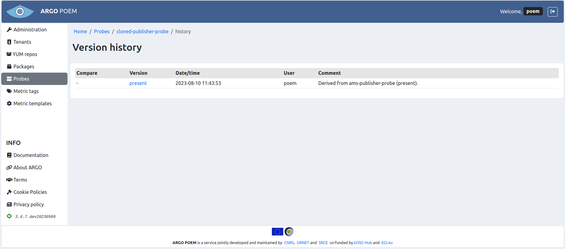Click the Tenants badge icon
This screenshot has height=249, width=565.
click(9, 42)
